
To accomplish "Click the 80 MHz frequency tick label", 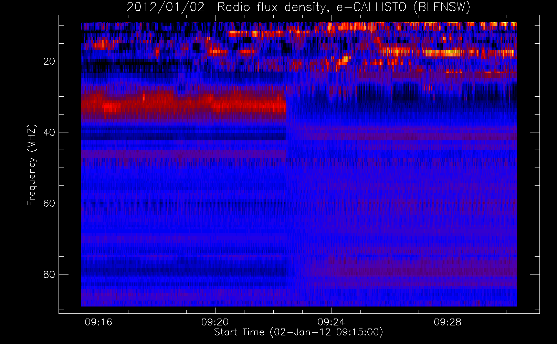I will [x=50, y=275].
